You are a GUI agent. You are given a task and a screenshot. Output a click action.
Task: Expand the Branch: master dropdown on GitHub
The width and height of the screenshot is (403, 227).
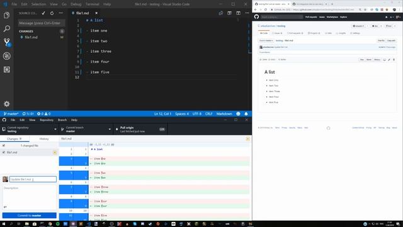pyautogui.click(x=266, y=40)
